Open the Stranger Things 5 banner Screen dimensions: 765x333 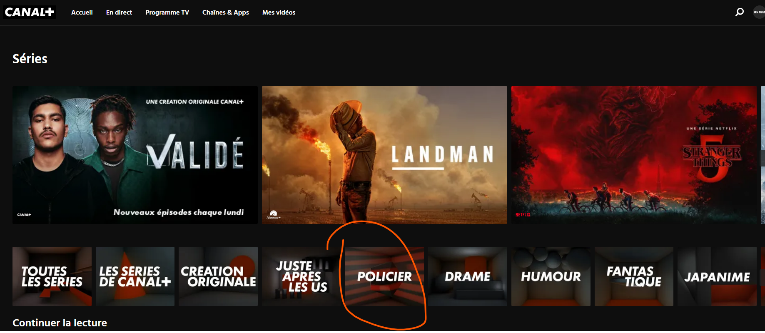pyautogui.click(x=633, y=155)
